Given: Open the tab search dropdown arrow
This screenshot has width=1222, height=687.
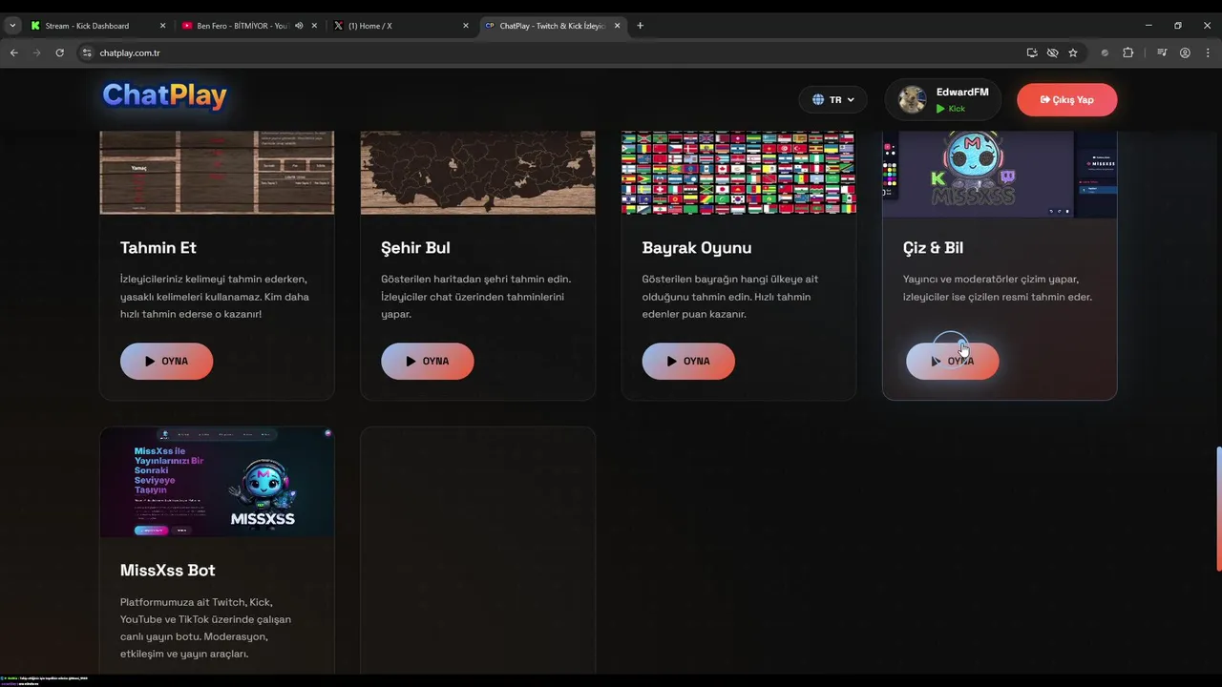Looking at the screenshot, I should click(x=12, y=26).
